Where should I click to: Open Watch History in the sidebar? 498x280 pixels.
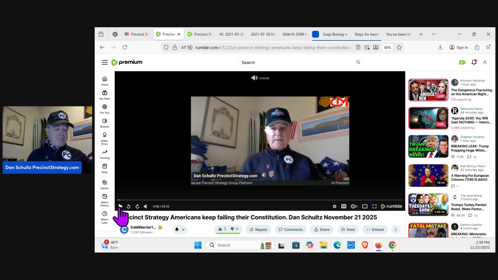[105, 200]
